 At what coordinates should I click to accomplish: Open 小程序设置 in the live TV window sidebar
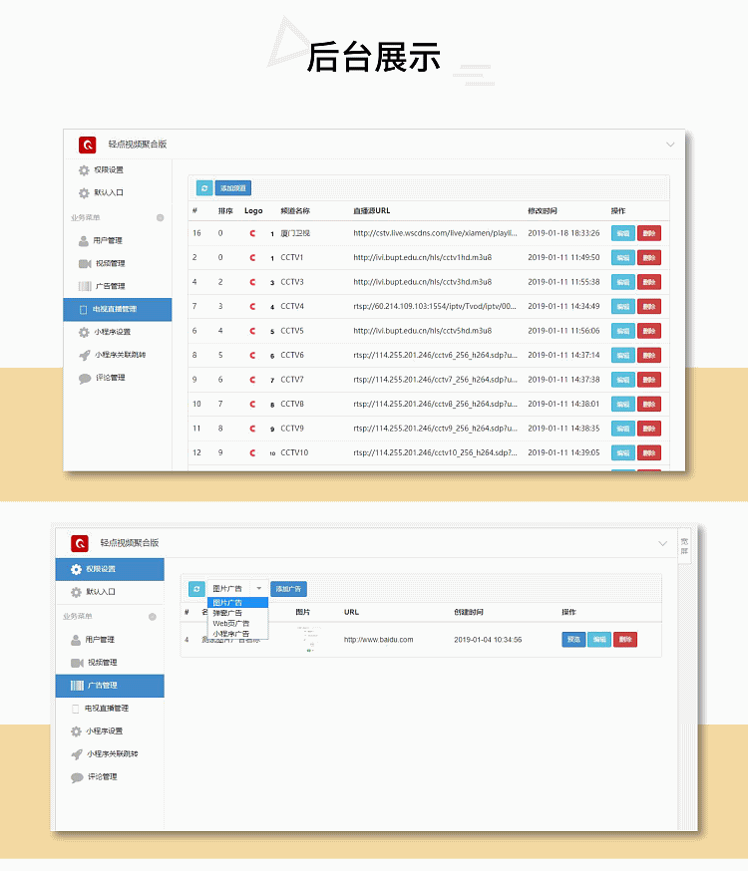pyautogui.click(x=118, y=332)
